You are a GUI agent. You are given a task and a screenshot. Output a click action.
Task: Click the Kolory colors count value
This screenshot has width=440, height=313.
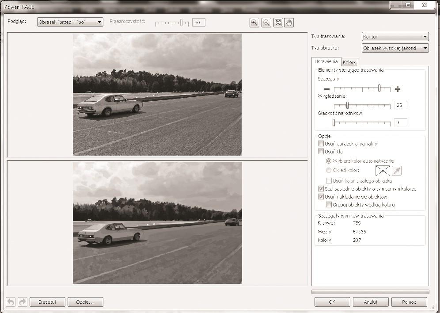coord(357,240)
